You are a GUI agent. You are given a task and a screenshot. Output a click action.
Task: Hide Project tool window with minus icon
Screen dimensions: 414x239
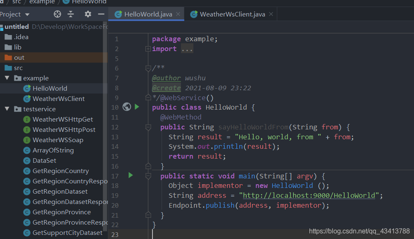[101, 14]
